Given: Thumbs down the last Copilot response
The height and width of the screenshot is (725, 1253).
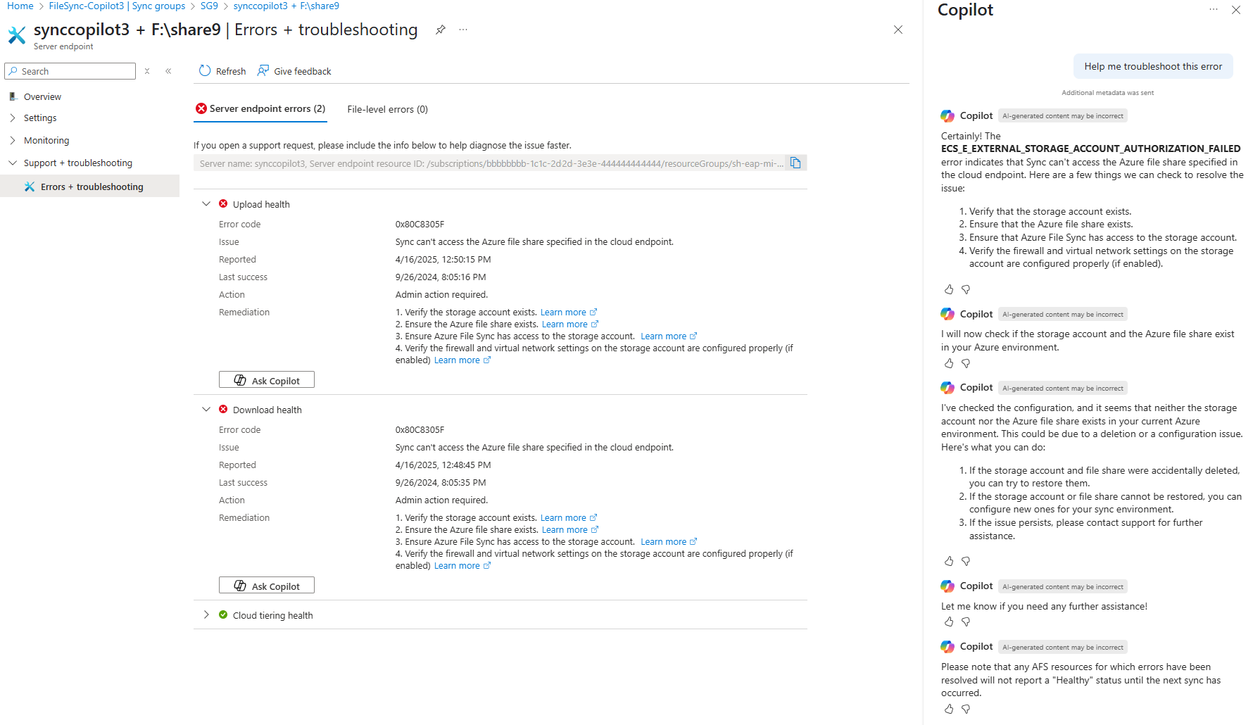Looking at the screenshot, I should click(966, 710).
